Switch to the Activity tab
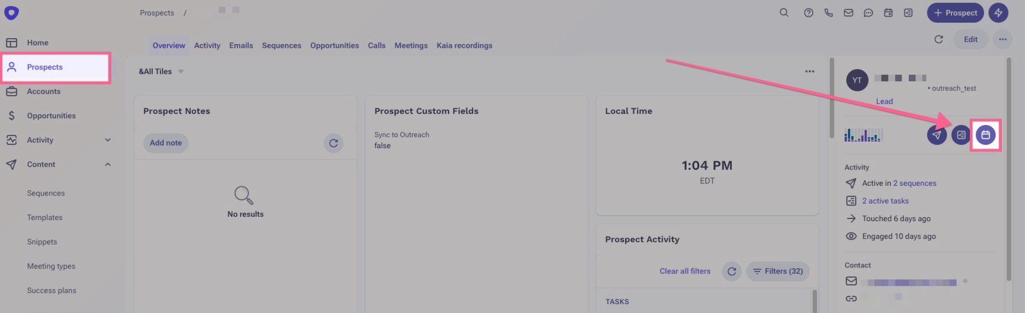Screen dimensions: 1025x313 (x=207, y=45)
